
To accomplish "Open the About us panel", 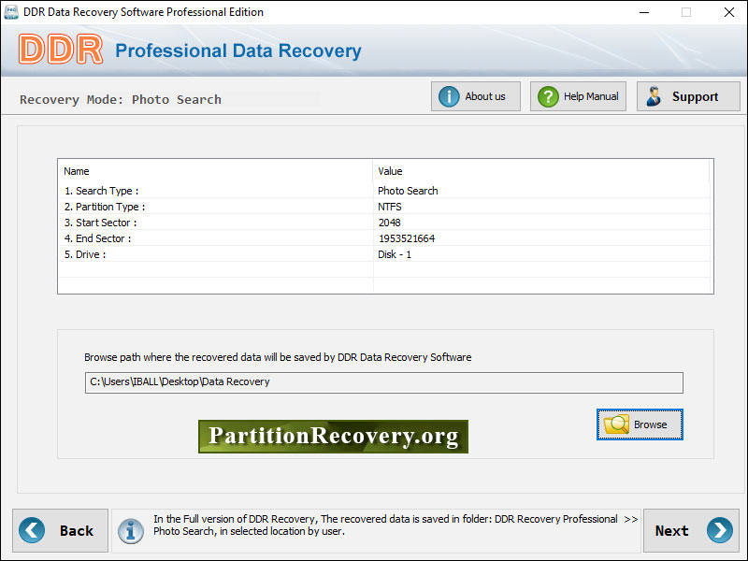I will (x=475, y=95).
